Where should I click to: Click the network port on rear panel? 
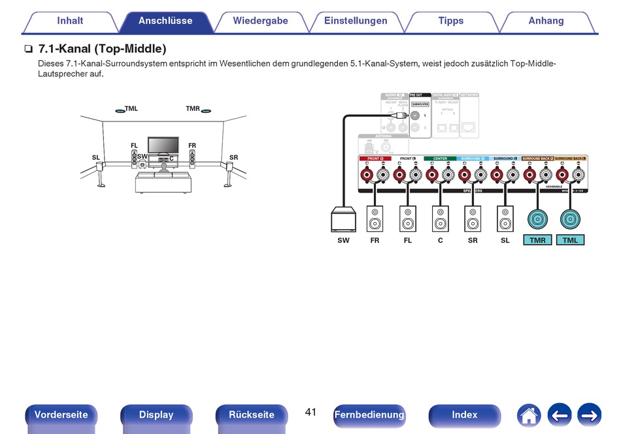(x=469, y=128)
